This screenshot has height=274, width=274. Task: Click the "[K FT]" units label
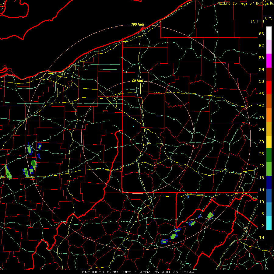[x=257, y=21]
